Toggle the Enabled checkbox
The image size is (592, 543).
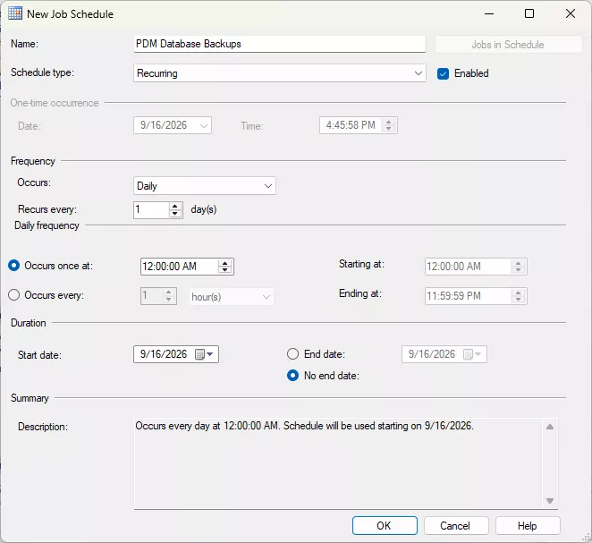[x=443, y=73]
